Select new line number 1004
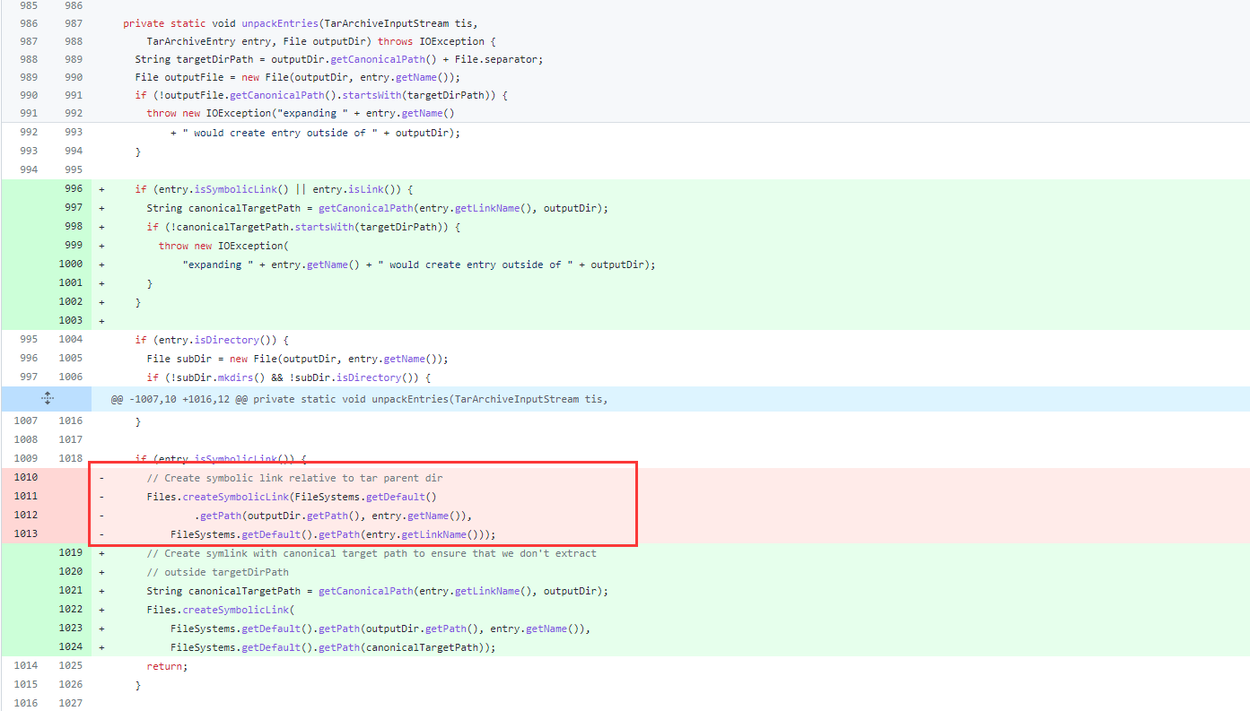Viewport: 1250px width, 711px height. 71,339
